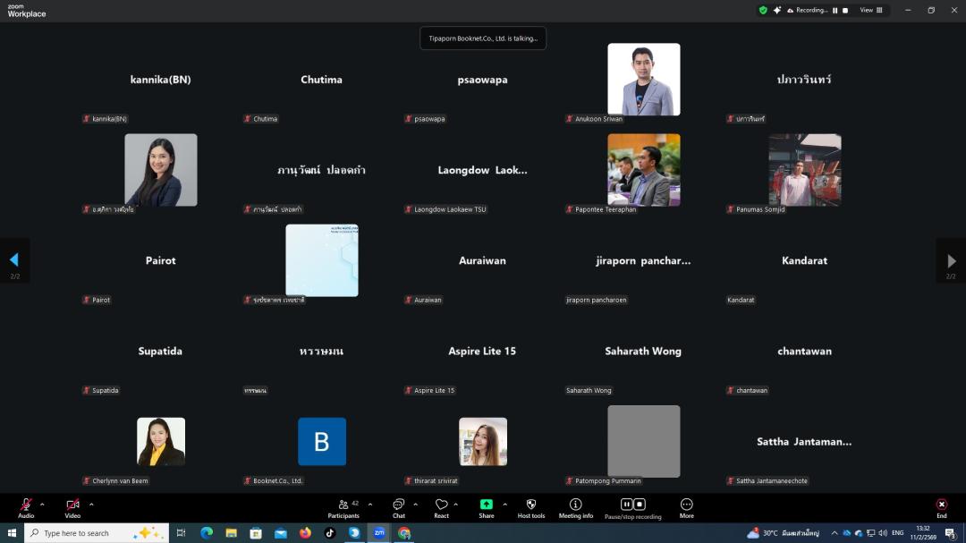Open the View layout menu
Screen dimensions: 966x543
click(x=871, y=10)
